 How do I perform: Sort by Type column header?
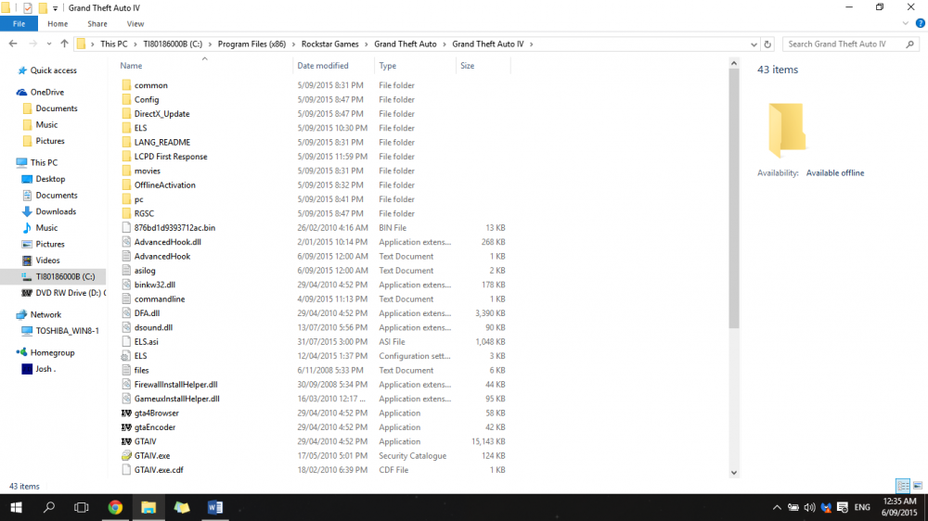pos(388,66)
